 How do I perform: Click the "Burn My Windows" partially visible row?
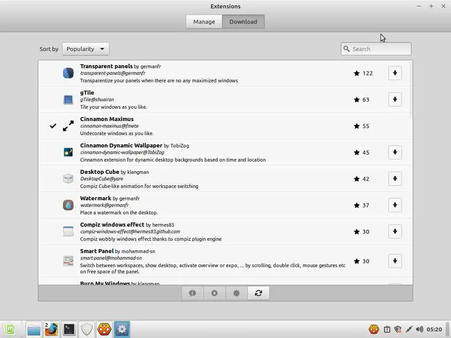coord(225,282)
